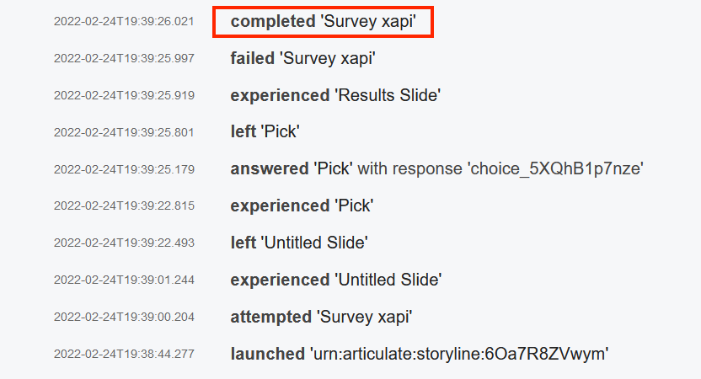Click the launched 'urn:articulate:storyline' statement
The height and width of the screenshot is (379, 701).
coord(419,355)
